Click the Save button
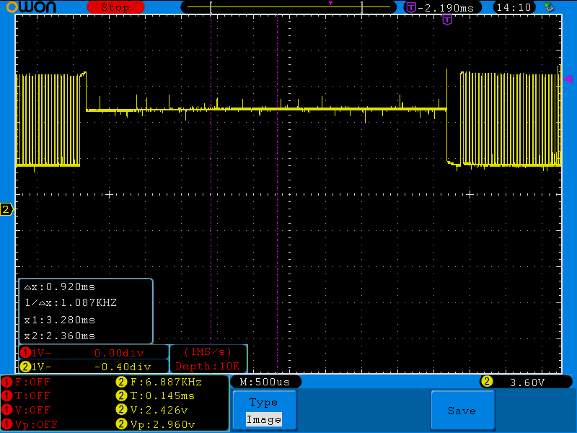The image size is (577, 433). point(462,410)
